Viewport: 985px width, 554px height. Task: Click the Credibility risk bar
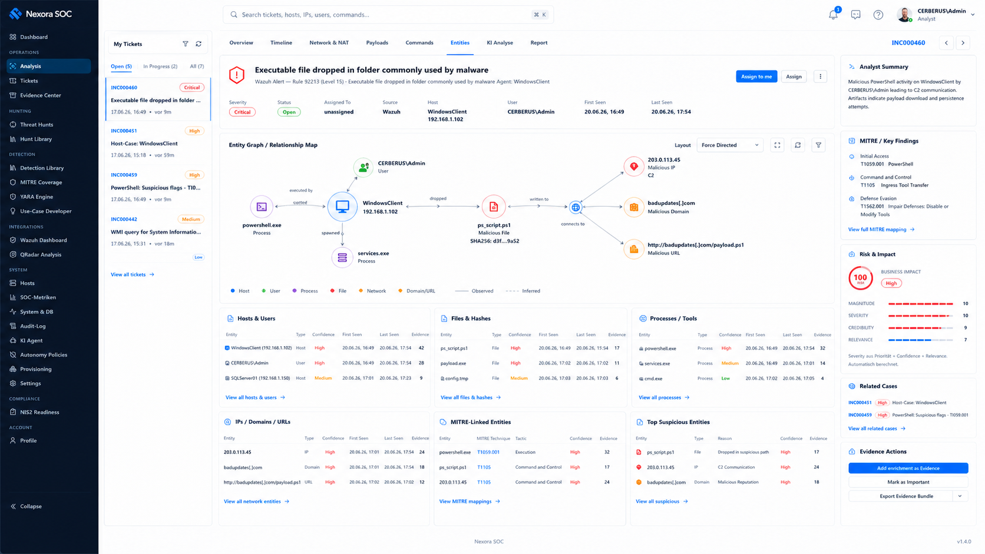coord(921,328)
